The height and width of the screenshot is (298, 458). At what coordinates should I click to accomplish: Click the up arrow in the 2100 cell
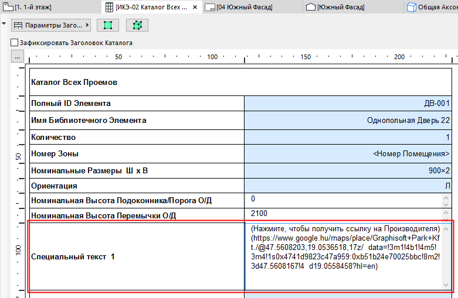(446, 213)
